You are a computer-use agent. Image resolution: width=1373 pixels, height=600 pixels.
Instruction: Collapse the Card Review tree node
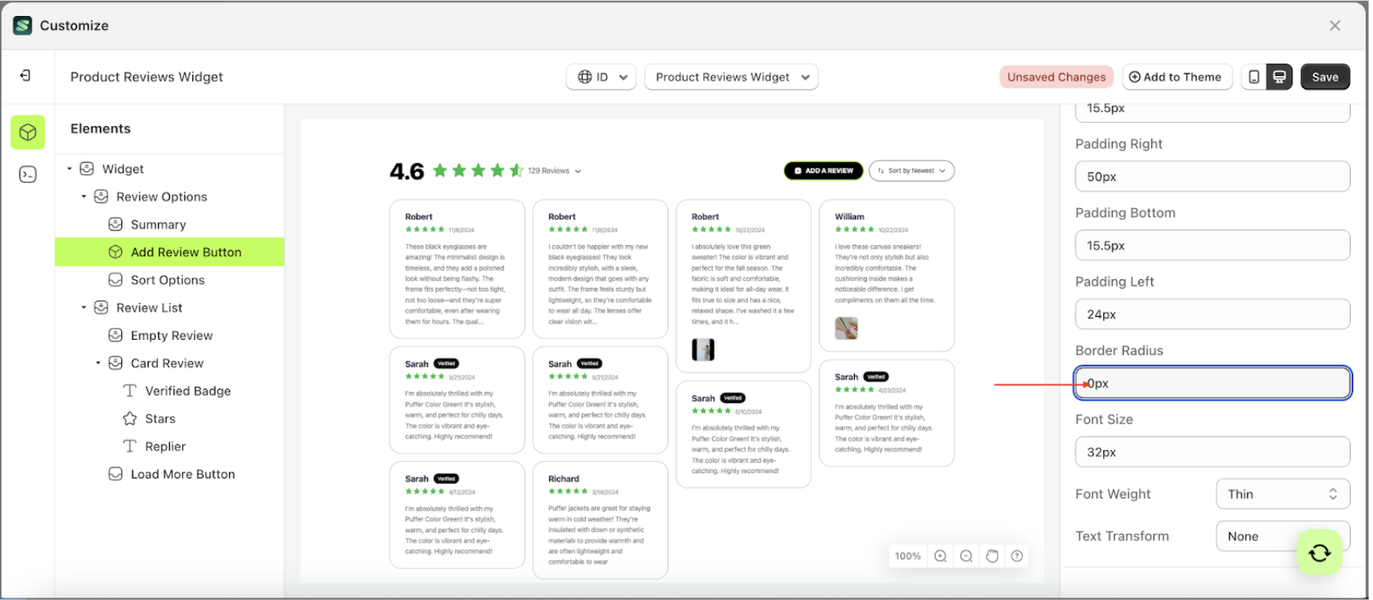[x=98, y=363]
